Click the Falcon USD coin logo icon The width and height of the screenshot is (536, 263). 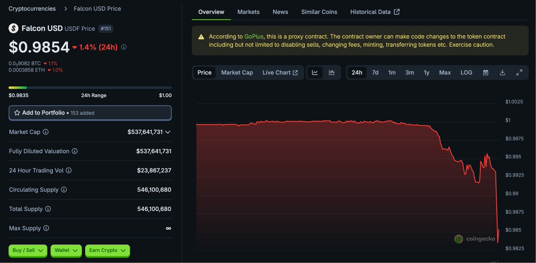[13, 29]
